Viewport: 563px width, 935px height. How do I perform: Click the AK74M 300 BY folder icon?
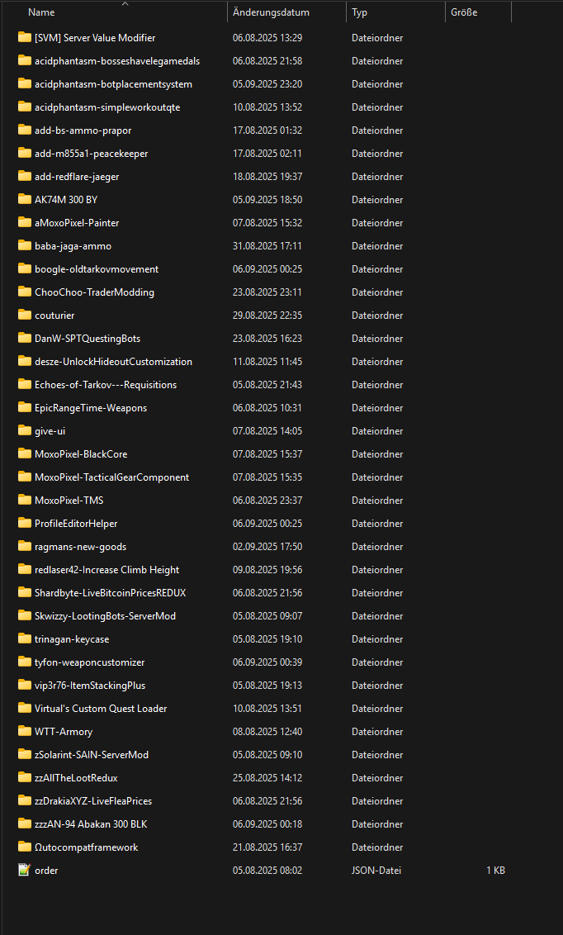coord(25,199)
